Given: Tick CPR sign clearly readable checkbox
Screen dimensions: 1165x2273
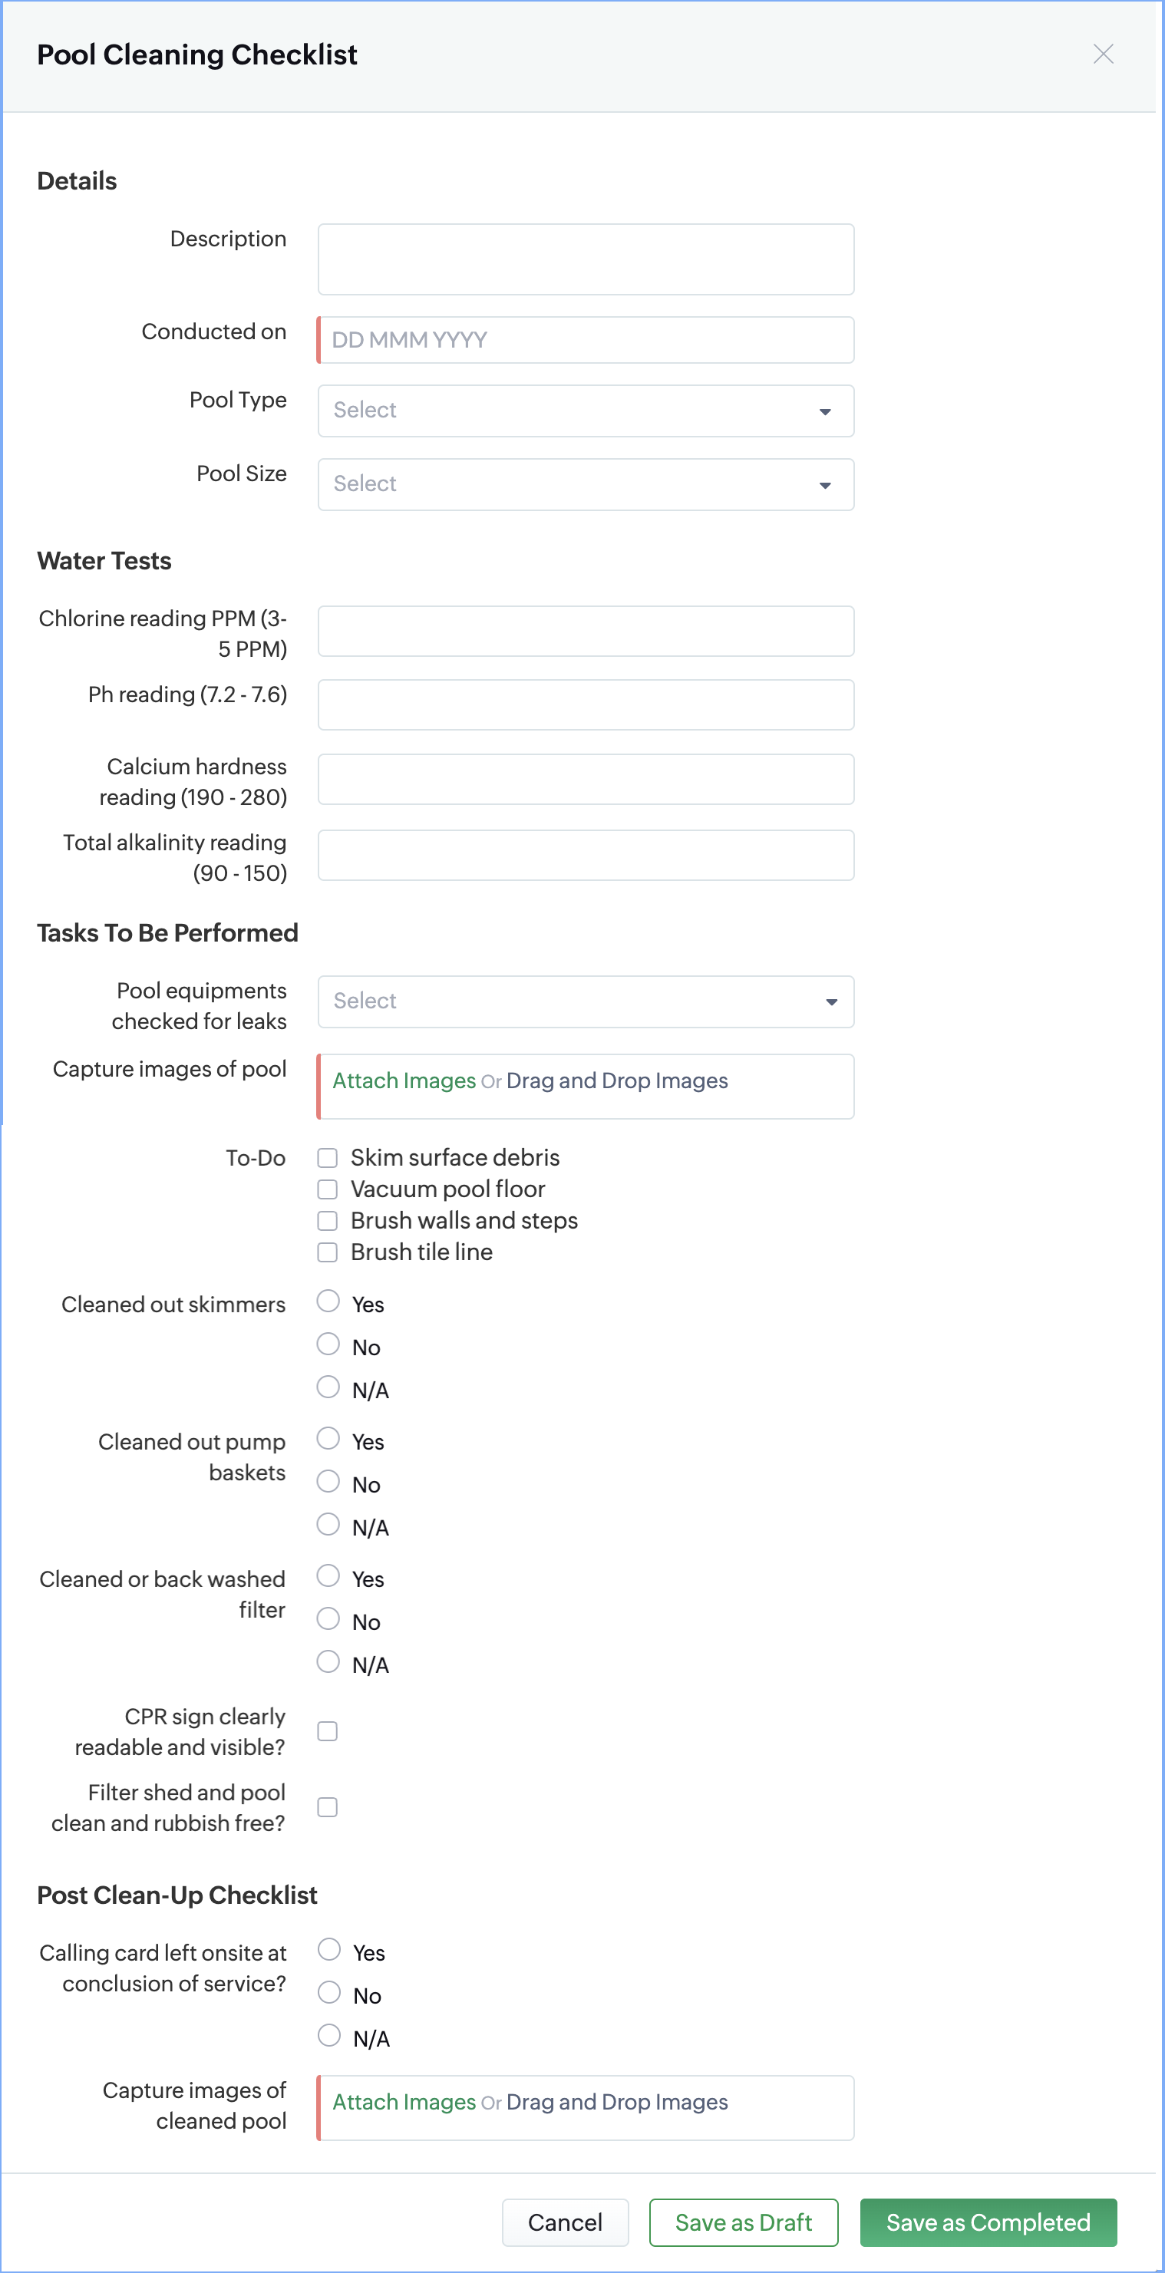Looking at the screenshot, I should point(328,1731).
